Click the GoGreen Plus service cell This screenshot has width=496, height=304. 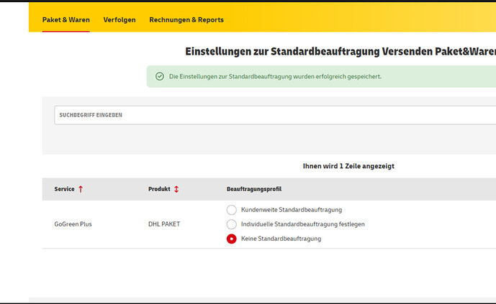73,224
